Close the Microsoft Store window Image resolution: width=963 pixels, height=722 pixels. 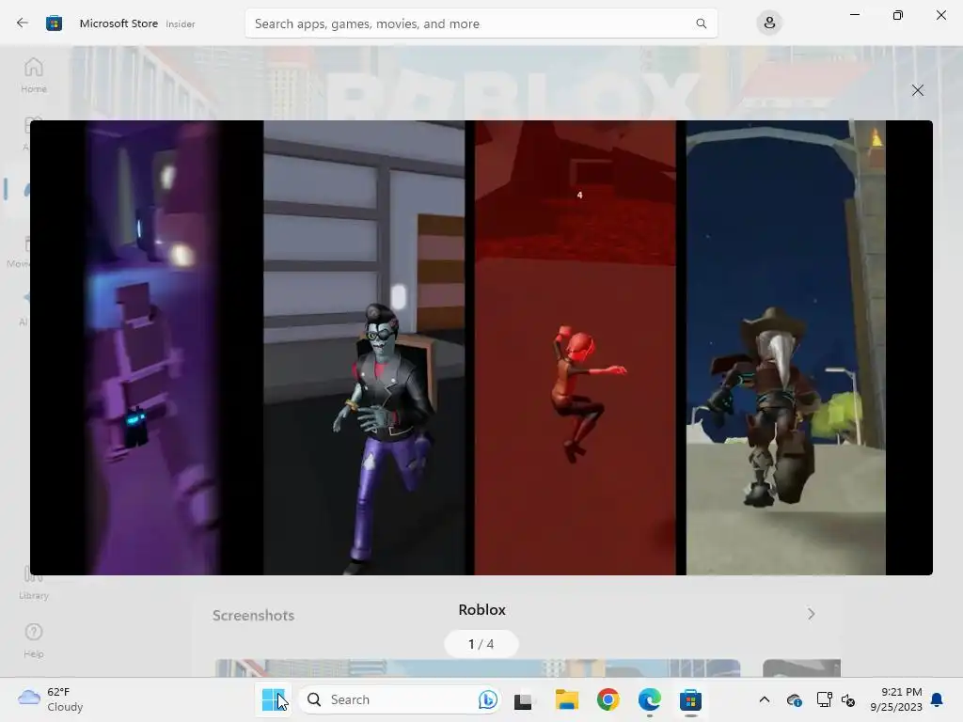tap(940, 15)
